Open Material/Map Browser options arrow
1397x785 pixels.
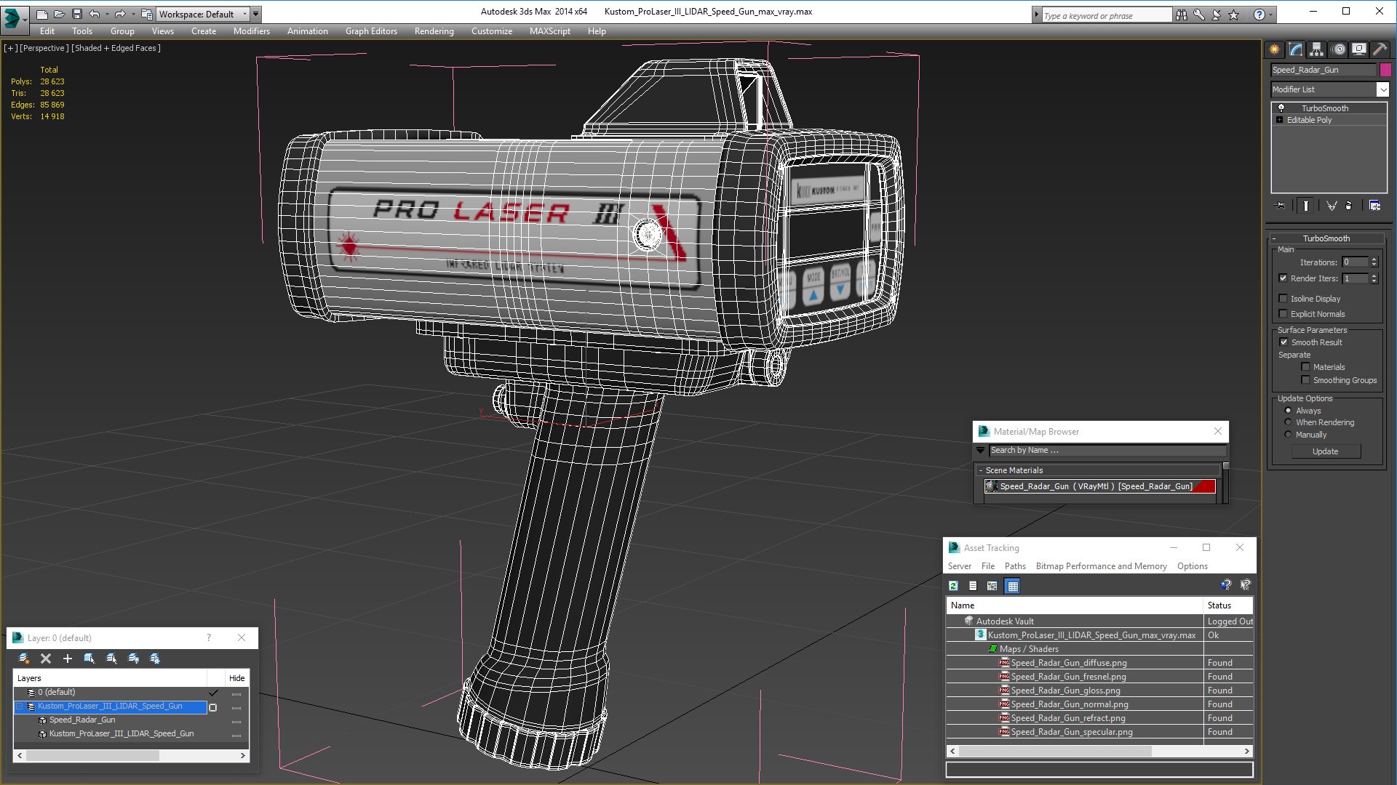point(980,451)
